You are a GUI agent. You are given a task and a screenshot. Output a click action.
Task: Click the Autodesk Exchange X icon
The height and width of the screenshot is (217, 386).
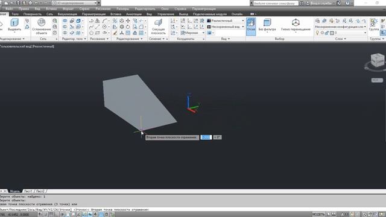point(339,3)
